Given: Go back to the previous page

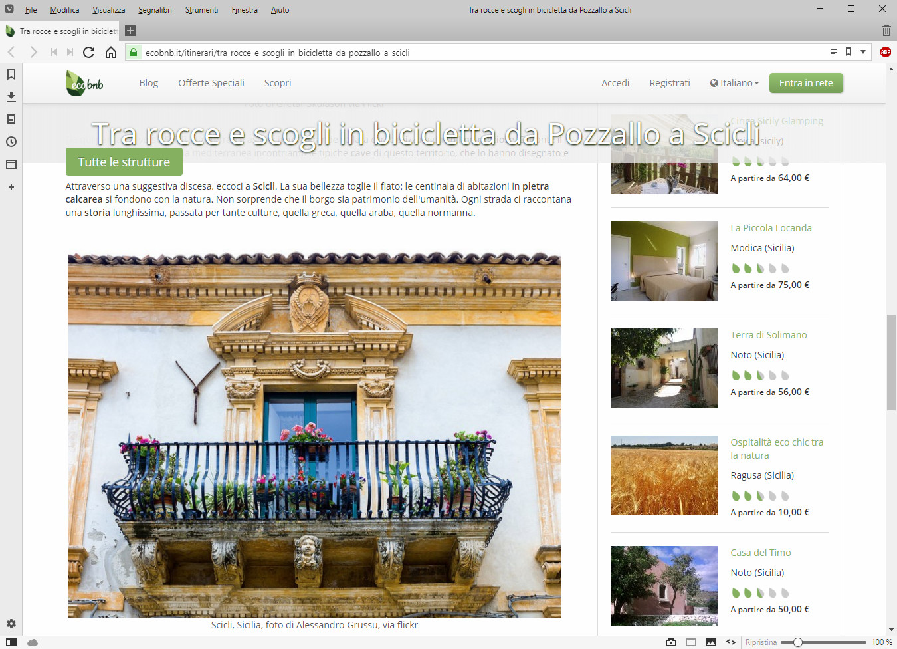Looking at the screenshot, I should pyautogui.click(x=11, y=52).
